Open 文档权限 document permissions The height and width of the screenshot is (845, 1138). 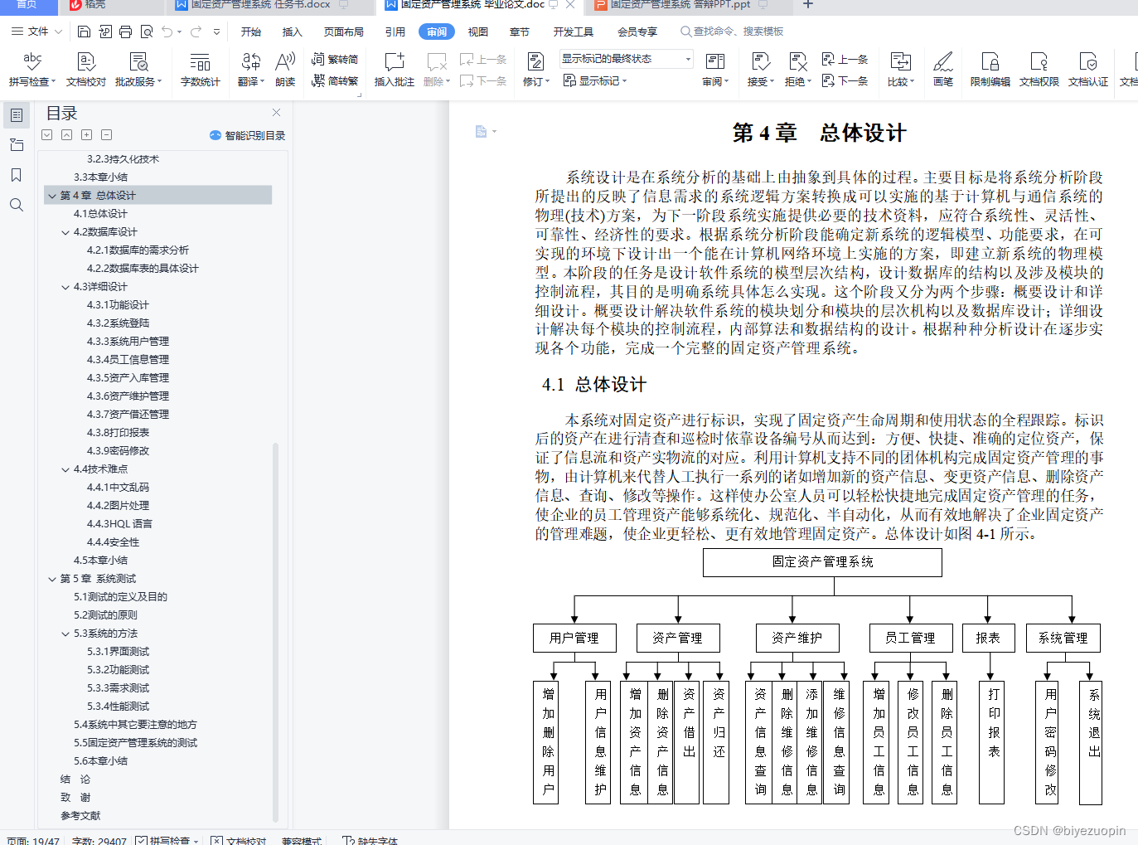tap(1039, 70)
